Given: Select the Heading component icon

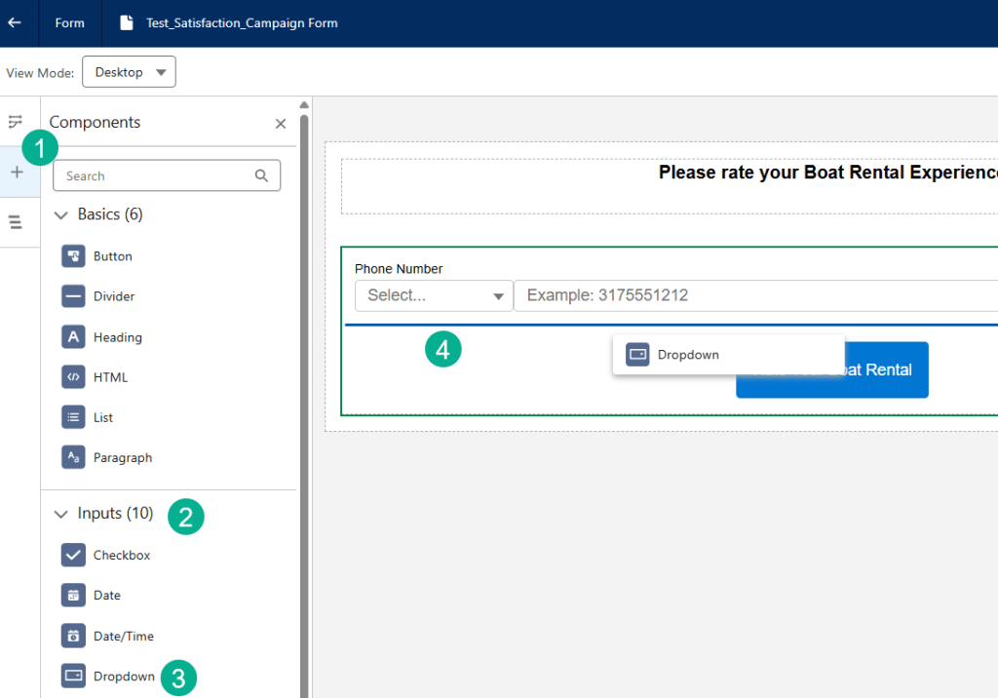Looking at the screenshot, I should (73, 337).
